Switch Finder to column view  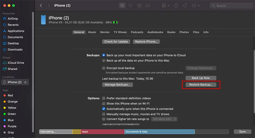click(x=139, y=5)
